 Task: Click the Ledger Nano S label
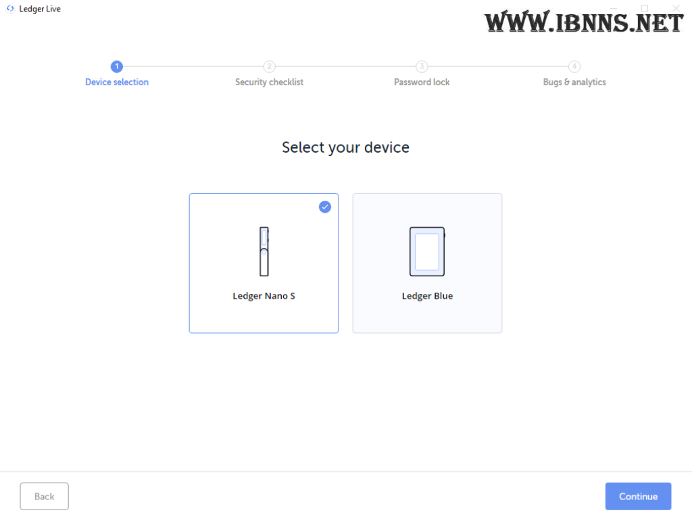pos(264,296)
